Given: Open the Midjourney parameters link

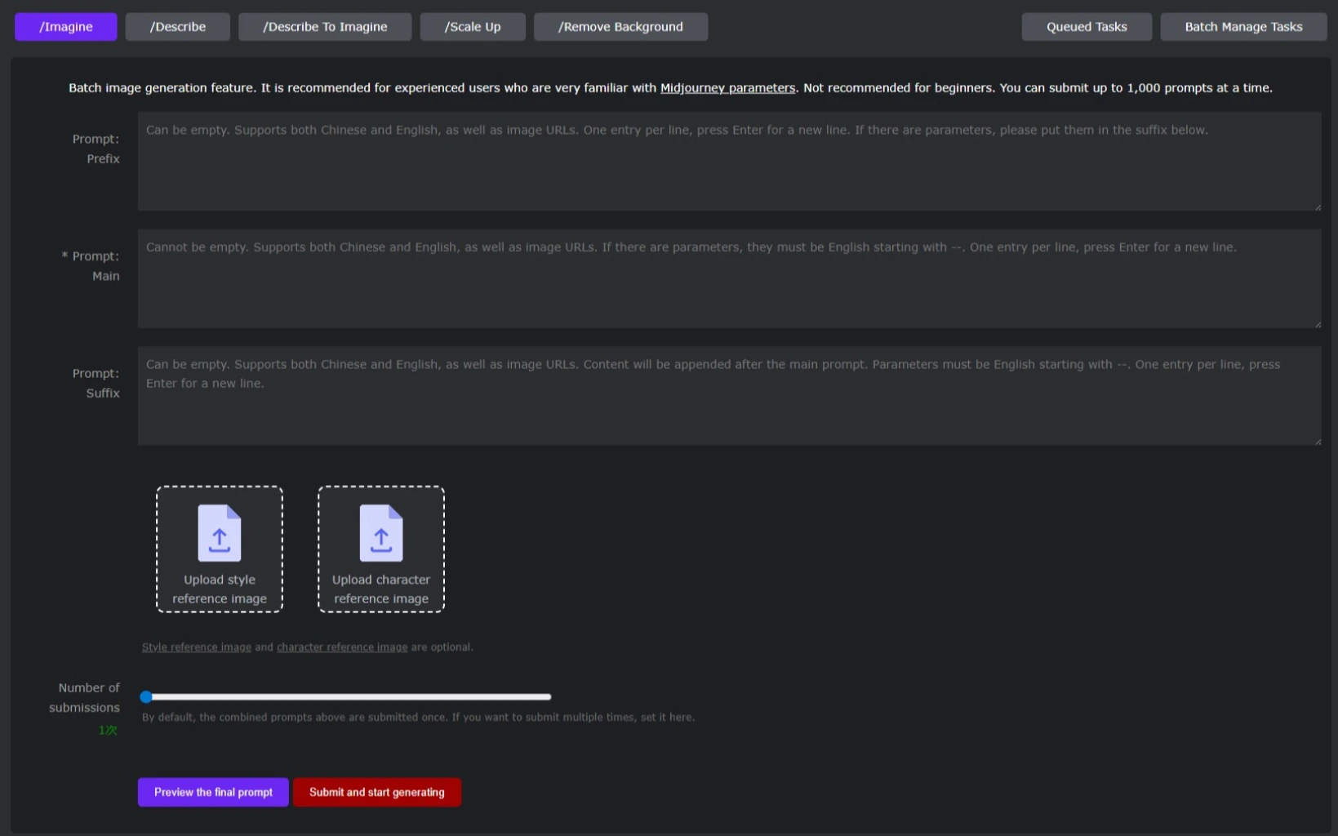Looking at the screenshot, I should click(x=727, y=88).
